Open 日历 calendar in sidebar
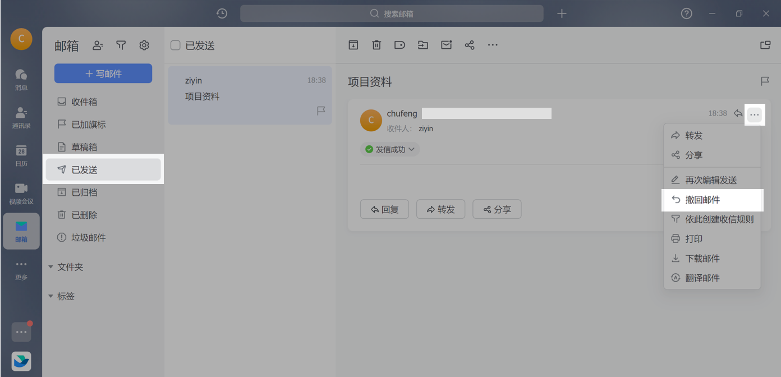The height and width of the screenshot is (377, 781). (x=21, y=155)
